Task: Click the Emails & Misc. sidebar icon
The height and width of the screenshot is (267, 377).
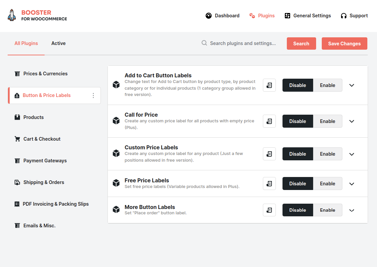Action: click(x=17, y=226)
